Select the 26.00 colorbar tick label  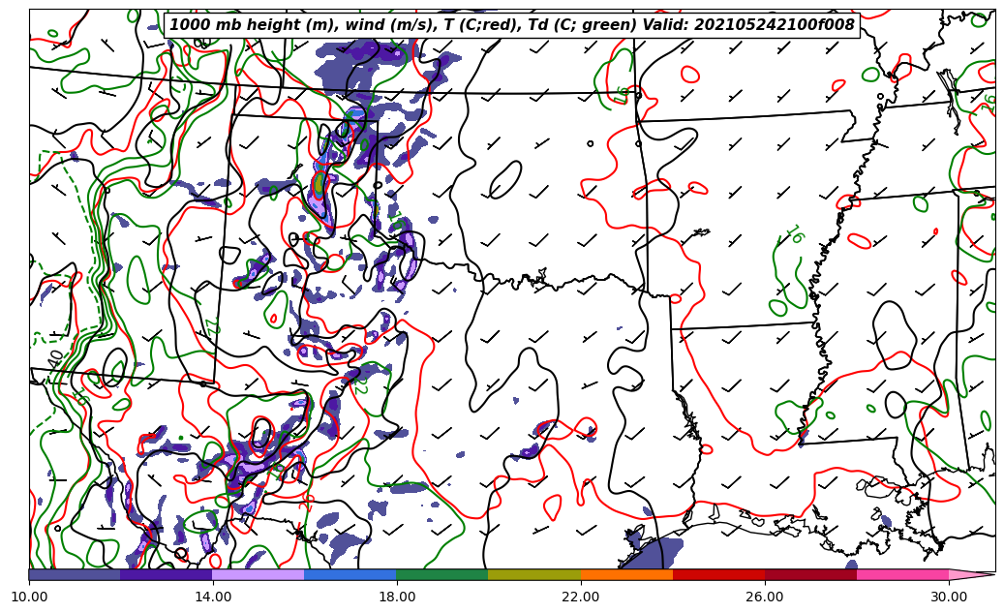pyautogui.click(x=765, y=597)
